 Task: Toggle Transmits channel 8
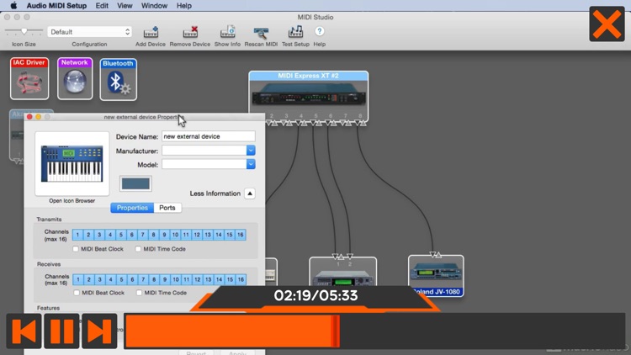click(153, 235)
